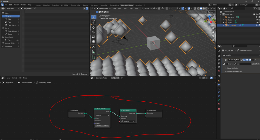Choose the Measure tool
The image size is (260, 140).
click(94, 52)
